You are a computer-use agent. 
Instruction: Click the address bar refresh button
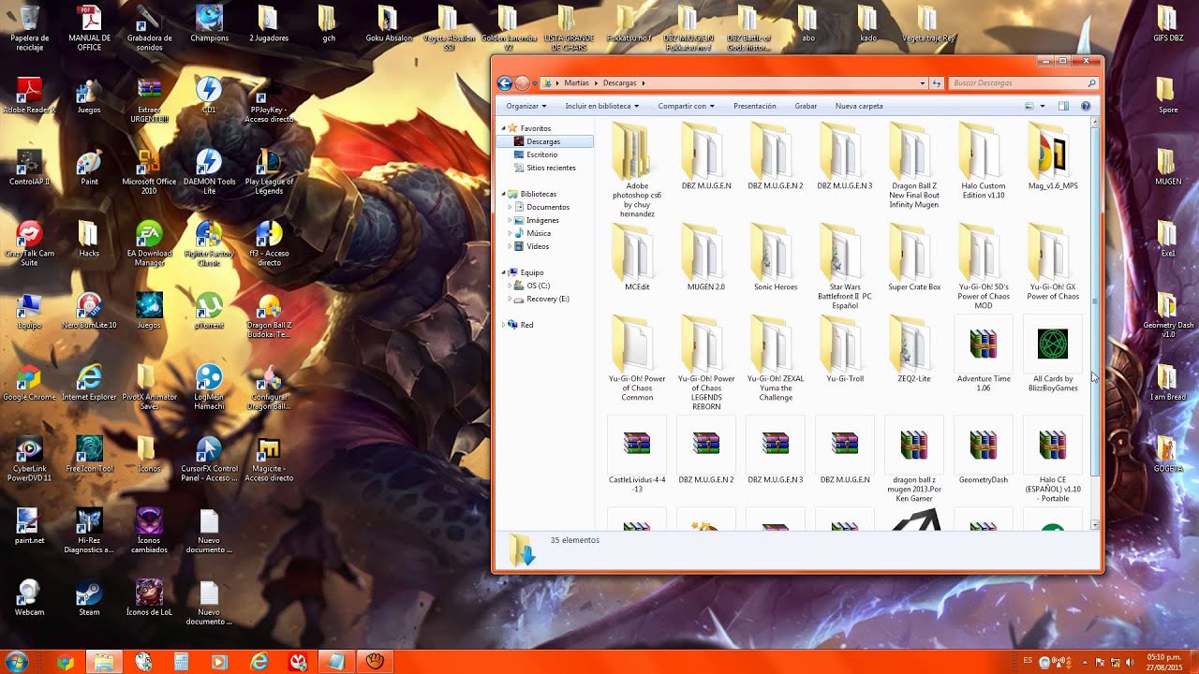click(936, 82)
